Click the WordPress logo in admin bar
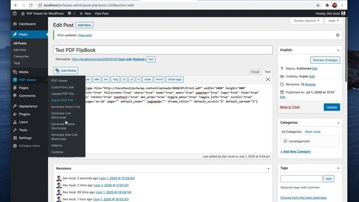This screenshot has height=202, width=359. click(15, 13)
